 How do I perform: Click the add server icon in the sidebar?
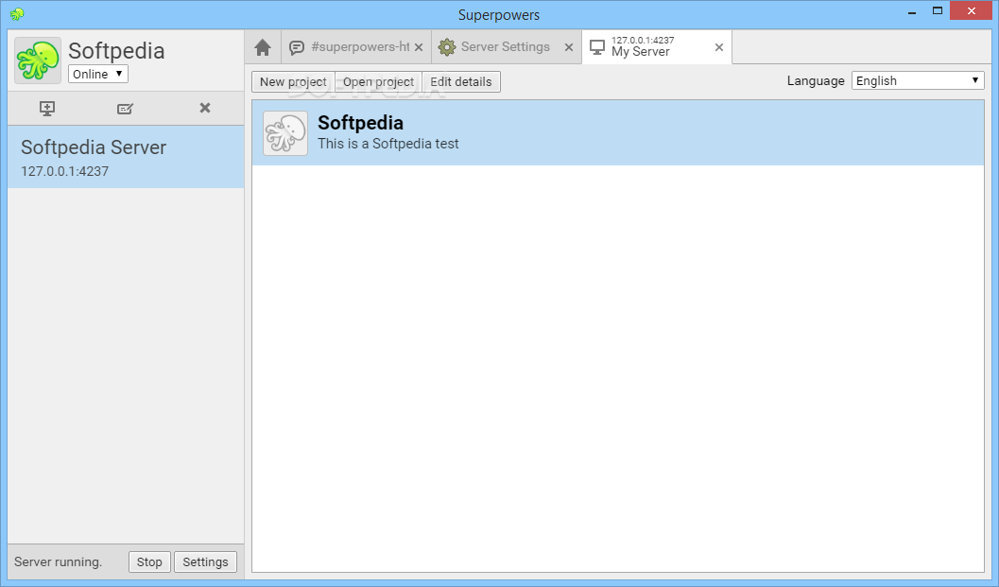(x=47, y=109)
